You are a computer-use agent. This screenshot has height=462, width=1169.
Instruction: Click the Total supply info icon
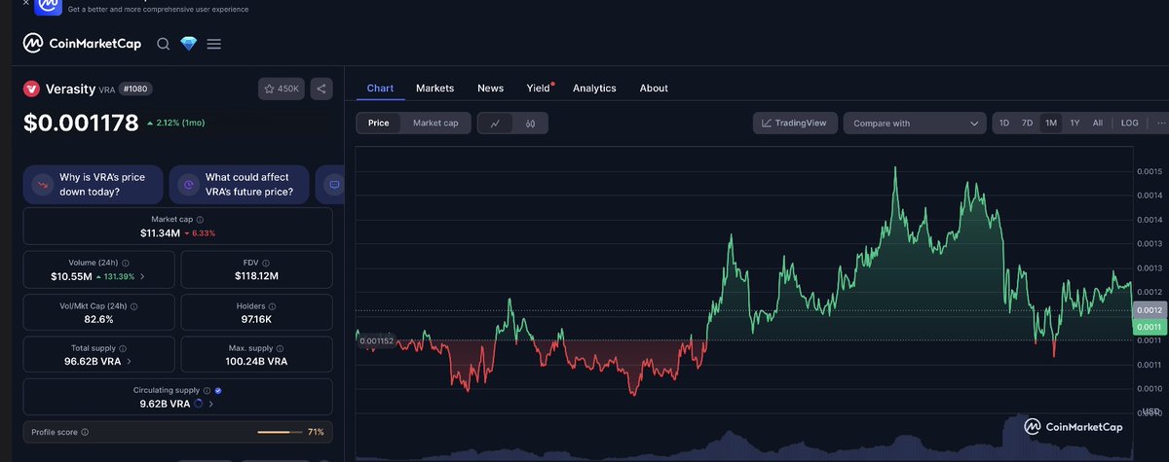(x=124, y=348)
